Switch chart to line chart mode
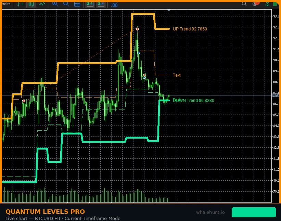This screenshot has width=281, height=221. [41, 4]
